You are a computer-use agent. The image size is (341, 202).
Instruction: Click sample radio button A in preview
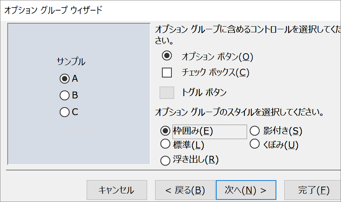pos(65,79)
